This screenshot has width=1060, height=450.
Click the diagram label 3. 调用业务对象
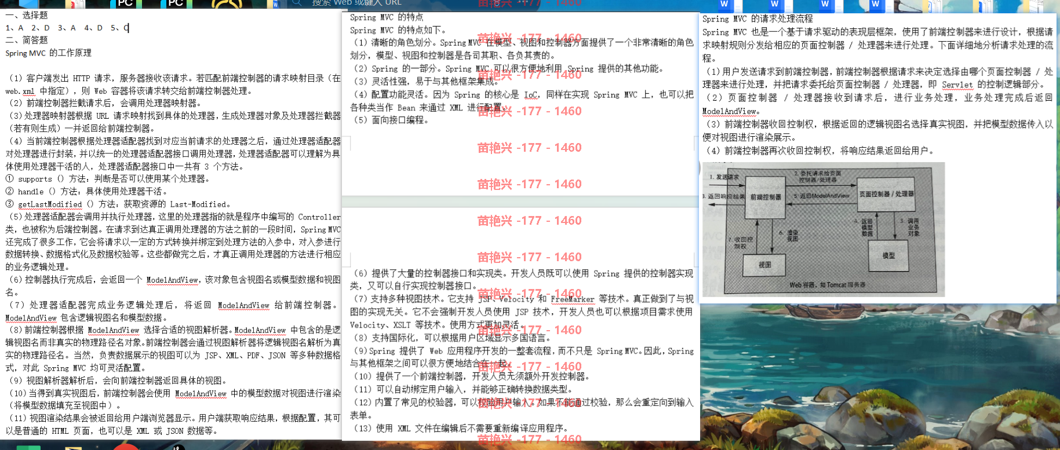[910, 227]
